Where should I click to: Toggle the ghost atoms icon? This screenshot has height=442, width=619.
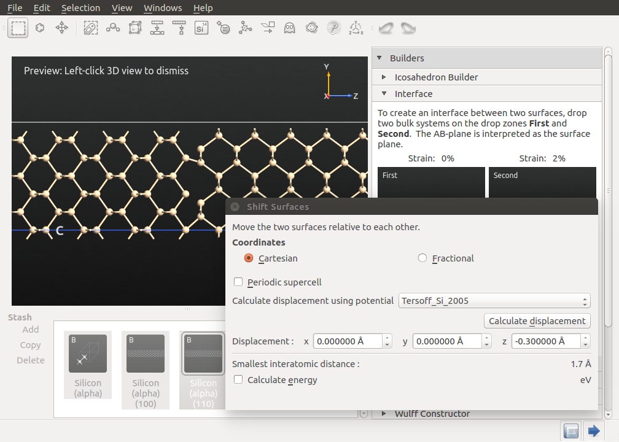(290, 28)
